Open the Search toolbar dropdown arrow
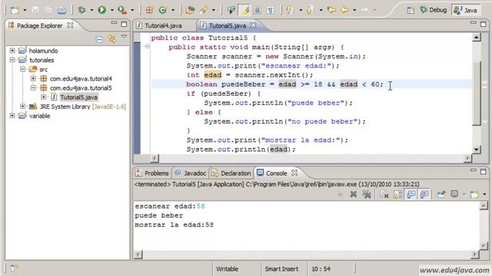492x276 pixels. 214,10
